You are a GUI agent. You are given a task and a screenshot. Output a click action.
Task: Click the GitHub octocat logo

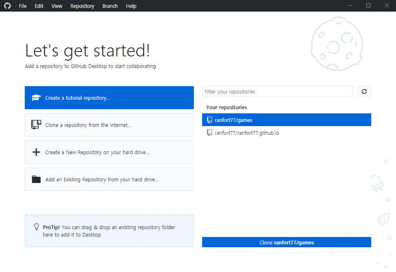coord(7,6)
